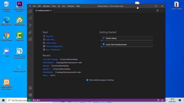Click the Open File link
Image resolution: width=184 pixels, height=103 pixels.
(x=50, y=40)
